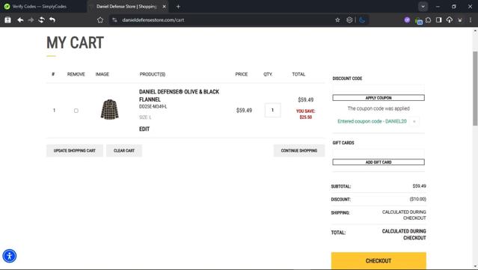The width and height of the screenshot is (478, 270).
Task: Click the browser forward arrow
Action: [31, 20]
